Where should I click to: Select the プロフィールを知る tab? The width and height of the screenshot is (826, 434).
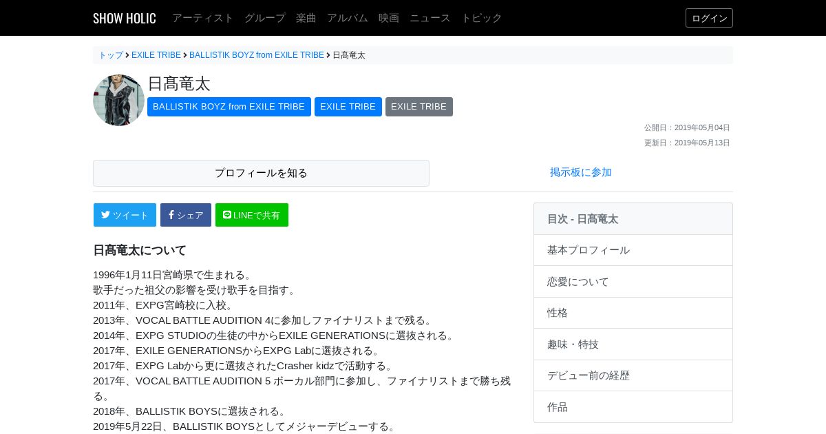tap(261, 173)
